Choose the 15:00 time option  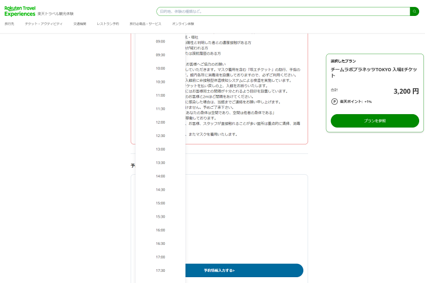[x=160, y=203]
